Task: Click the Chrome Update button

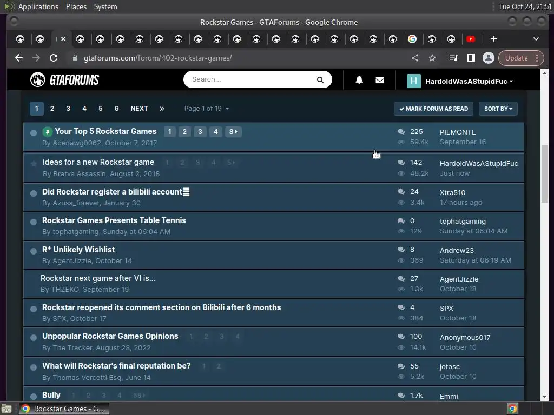Action: (x=516, y=58)
